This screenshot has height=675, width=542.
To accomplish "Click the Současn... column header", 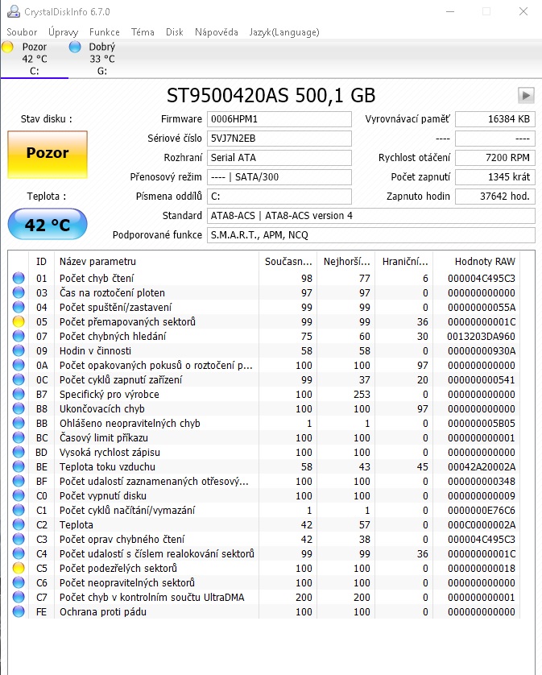I will (x=288, y=261).
